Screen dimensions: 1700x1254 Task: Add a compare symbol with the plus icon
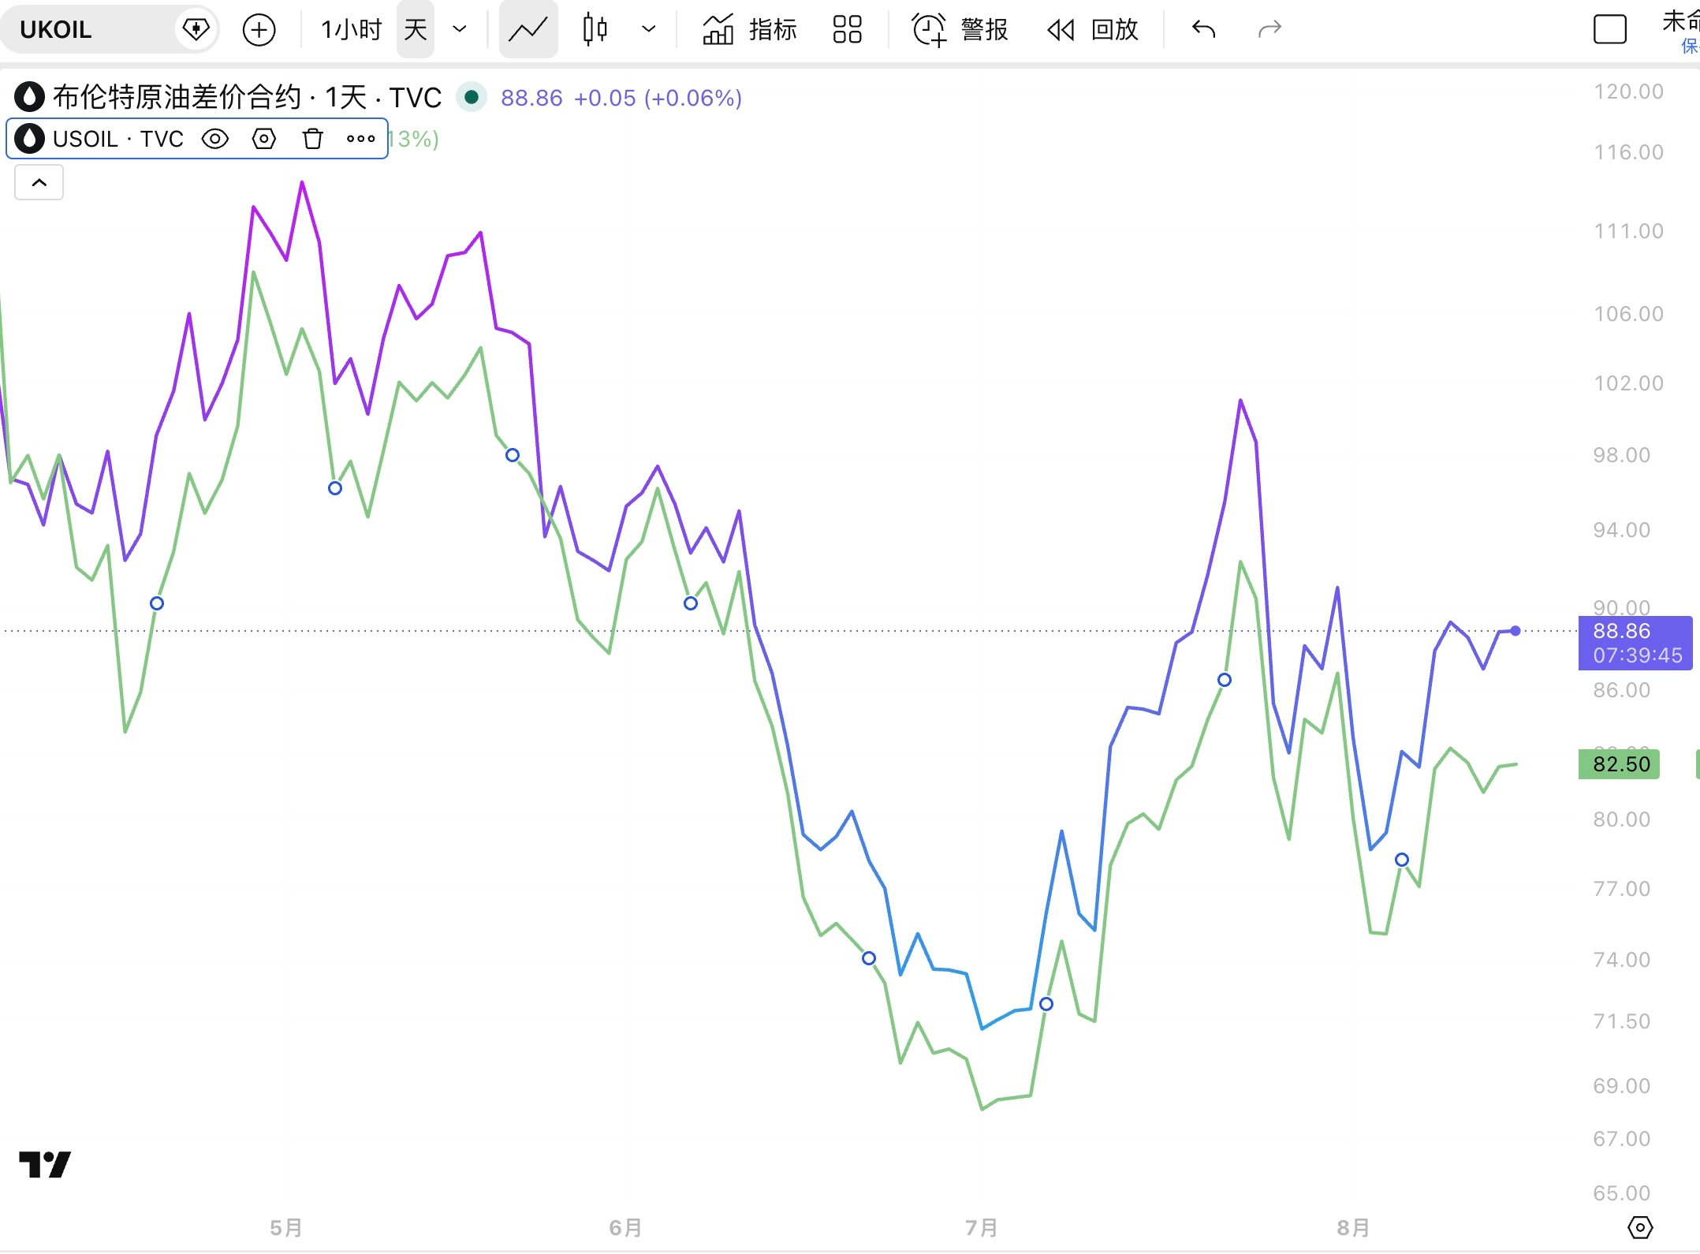pyautogui.click(x=259, y=30)
